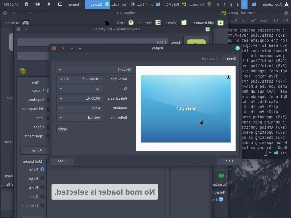Click the cat icon in the PollyMC toolbar

tap(107, 23)
